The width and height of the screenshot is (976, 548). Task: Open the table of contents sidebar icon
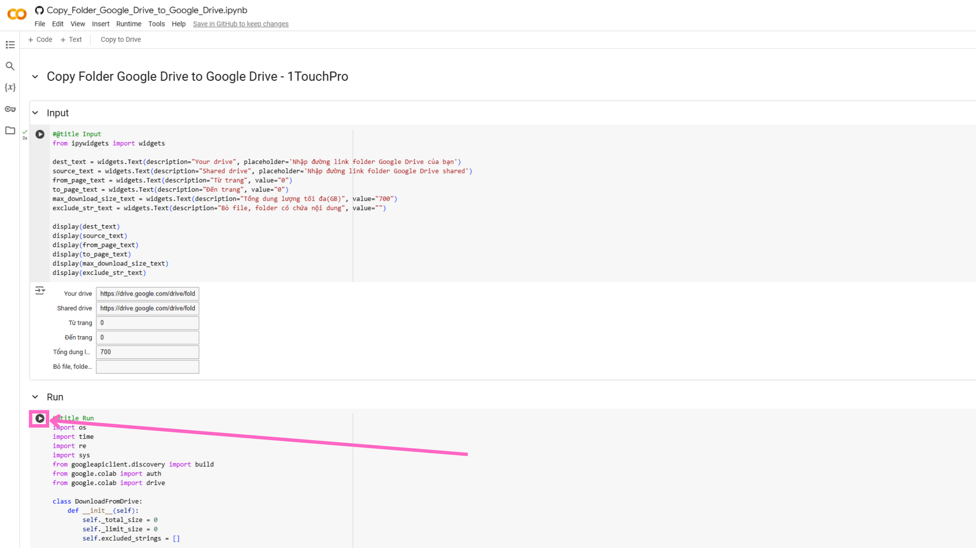(10, 44)
